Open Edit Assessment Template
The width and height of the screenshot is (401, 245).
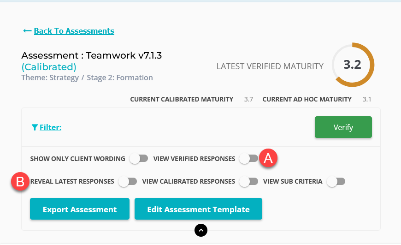199,209
